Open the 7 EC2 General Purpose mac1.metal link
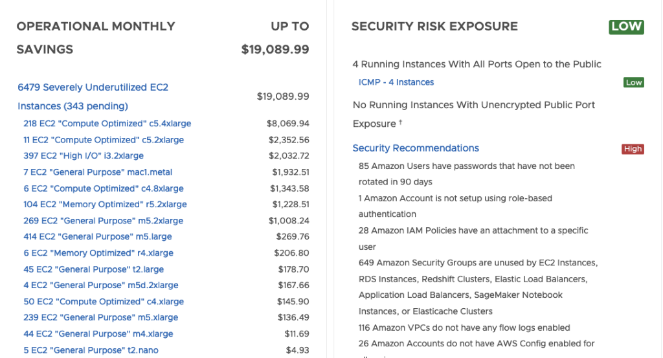Viewport: 663px width, 358px height. [98, 172]
